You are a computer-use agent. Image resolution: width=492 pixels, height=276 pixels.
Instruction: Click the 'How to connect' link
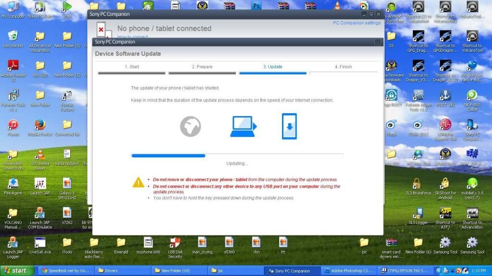[x=133, y=36]
